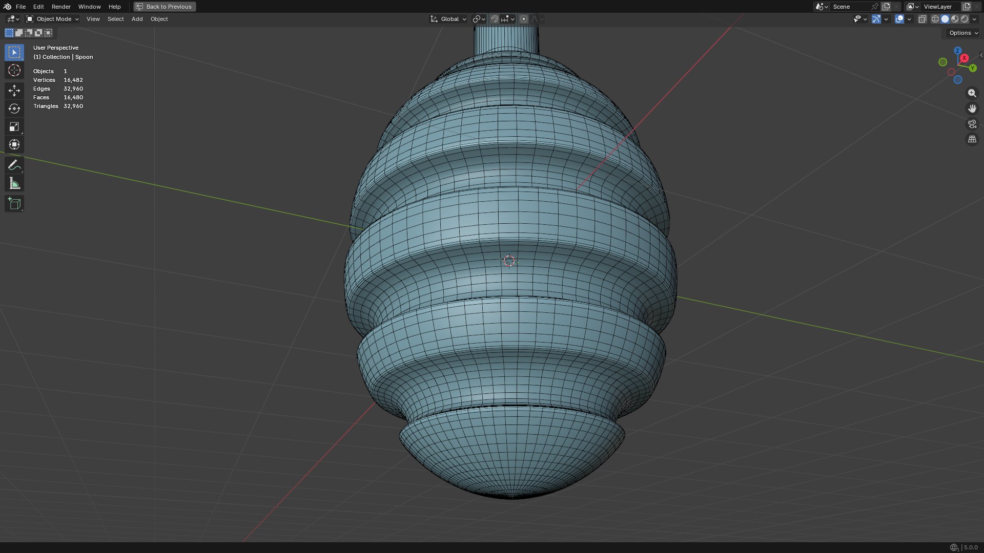Viewport: 984px width, 553px height.
Task: Click the Scene name field
Action: [850, 7]
